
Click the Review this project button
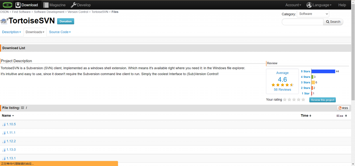click(x=322, y=100)
